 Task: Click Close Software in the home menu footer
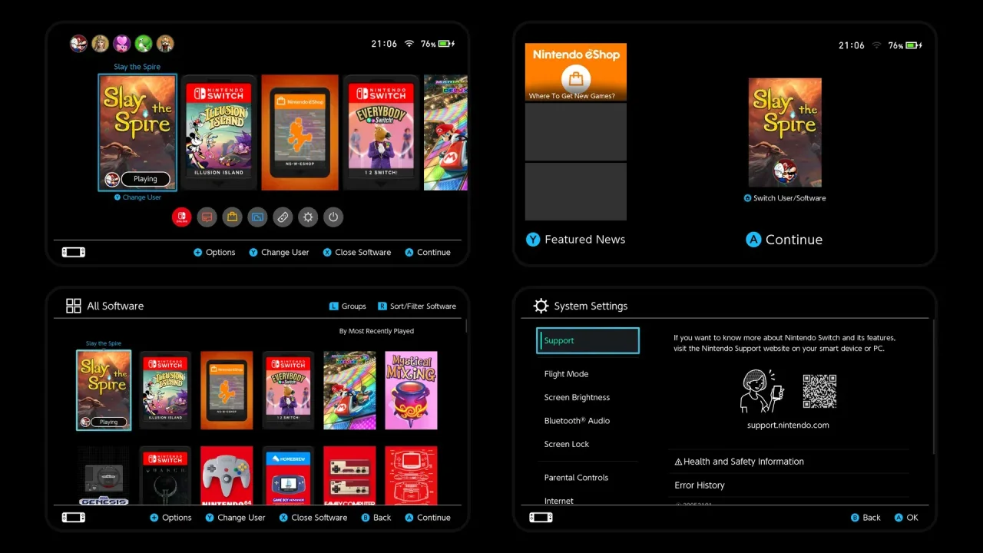[357, 252]
